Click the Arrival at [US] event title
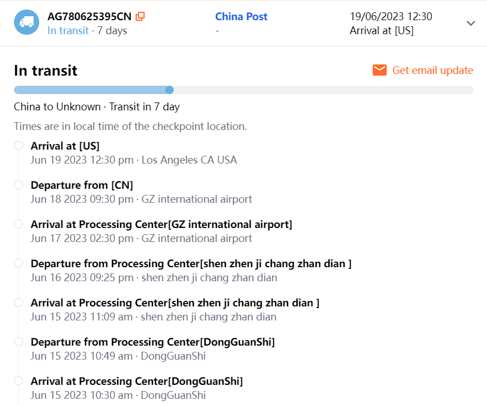The image size is (487, 405). coord(65,146)
